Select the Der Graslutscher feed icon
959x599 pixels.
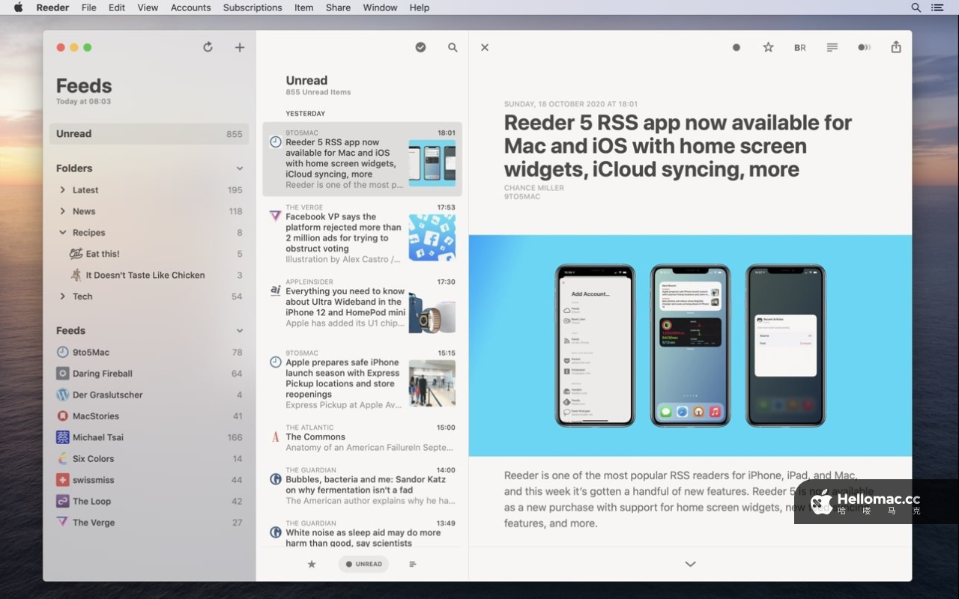(62, 395)
